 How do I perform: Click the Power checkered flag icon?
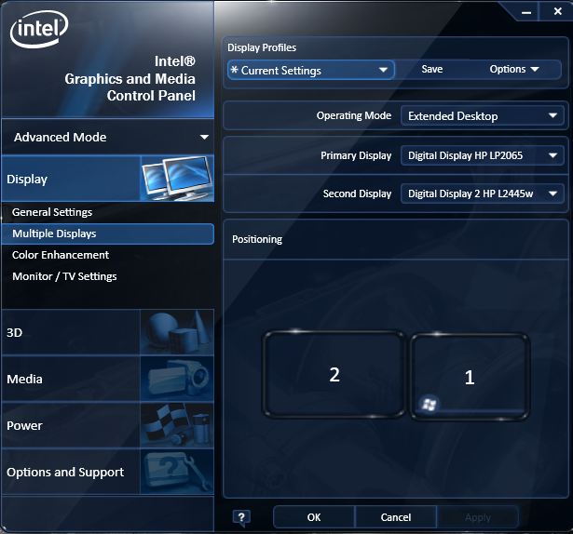177,425
